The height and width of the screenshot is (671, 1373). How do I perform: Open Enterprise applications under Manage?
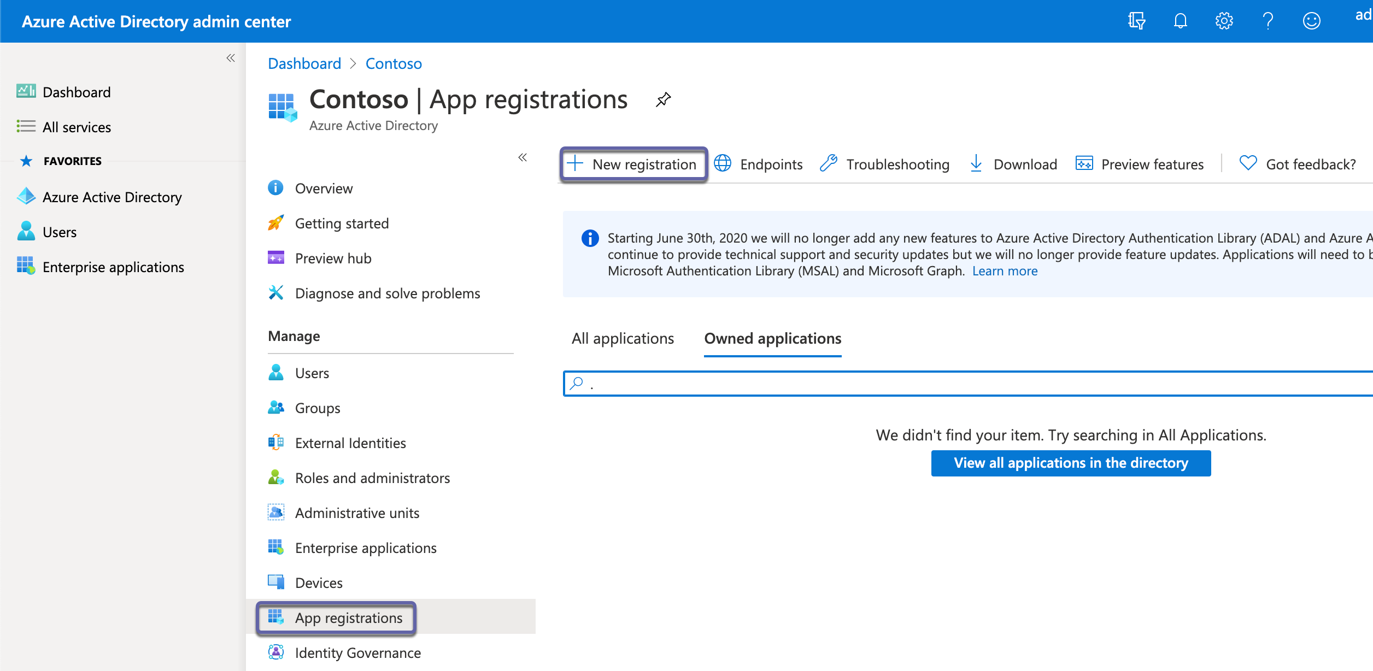coord(366,548)
